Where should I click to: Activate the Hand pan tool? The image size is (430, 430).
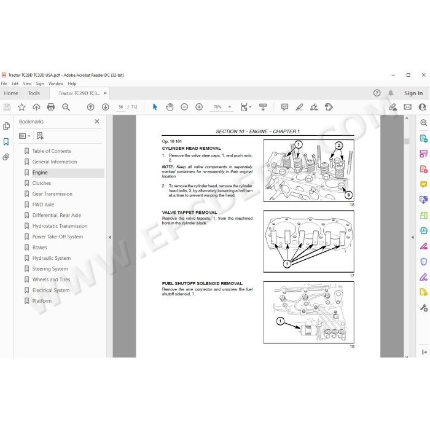tap(170, 107)
